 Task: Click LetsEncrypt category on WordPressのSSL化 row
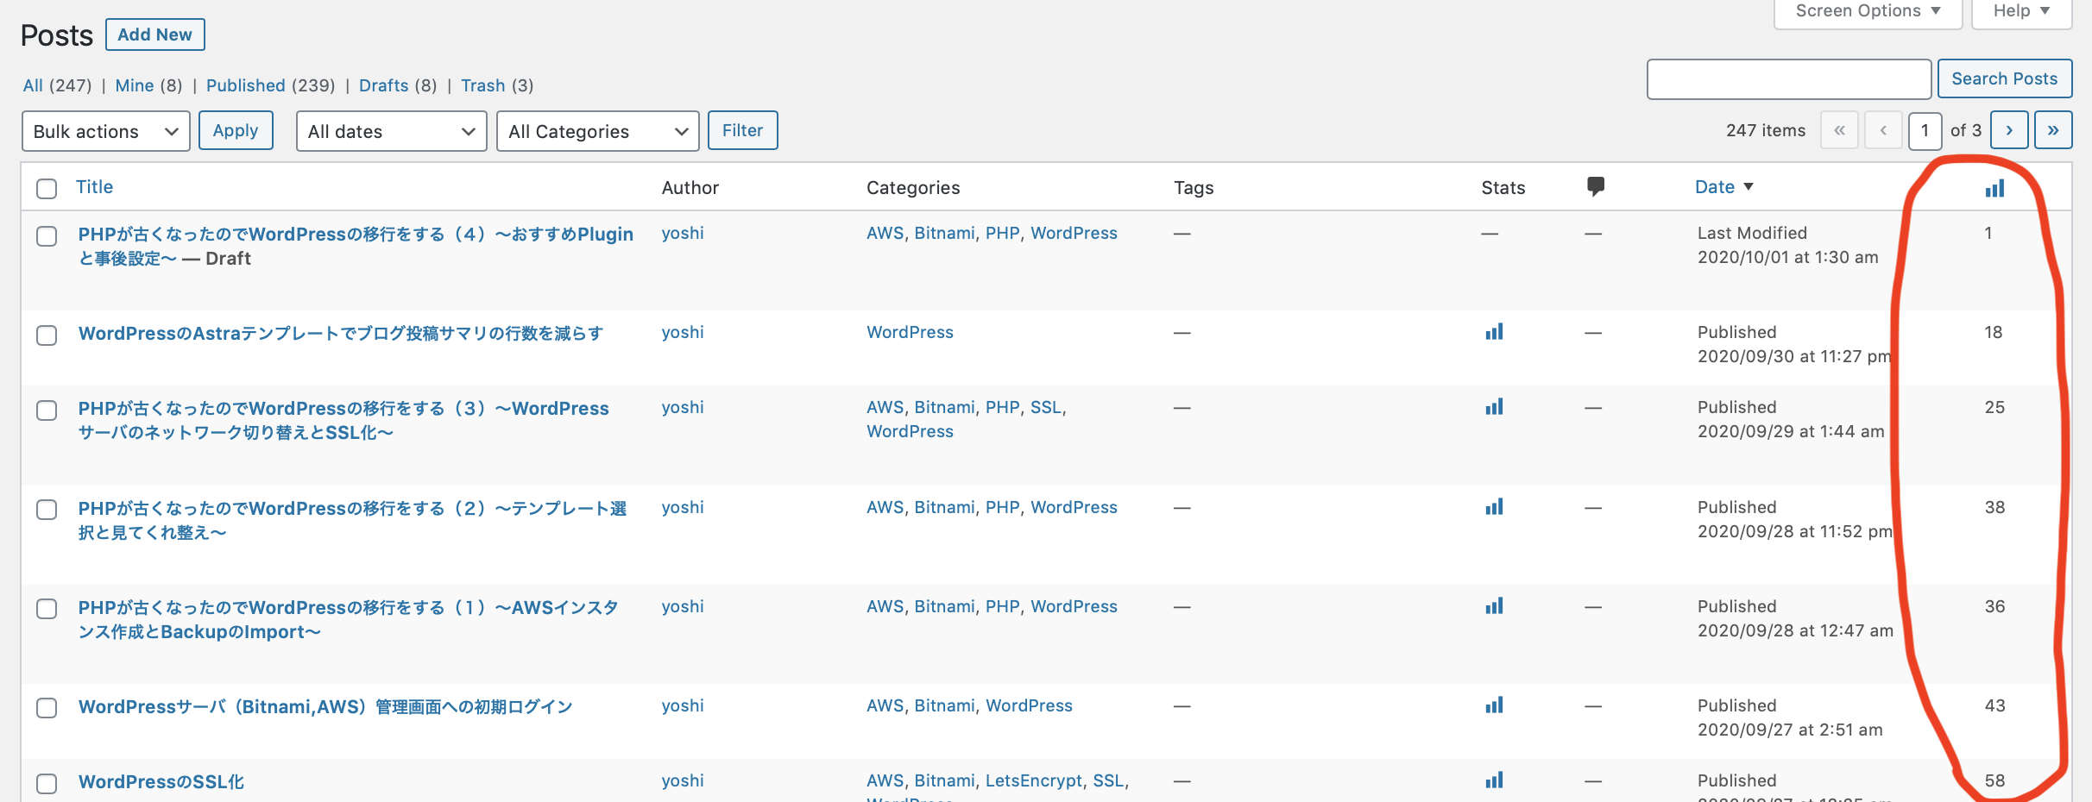pos(1034,780)
